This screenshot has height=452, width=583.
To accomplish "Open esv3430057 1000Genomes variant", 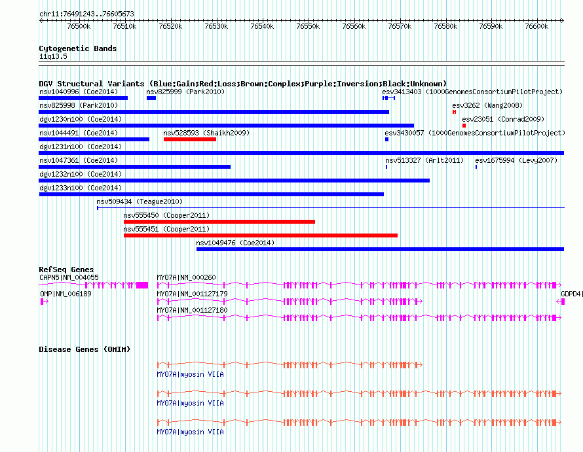I will click(x=386, y=139).
